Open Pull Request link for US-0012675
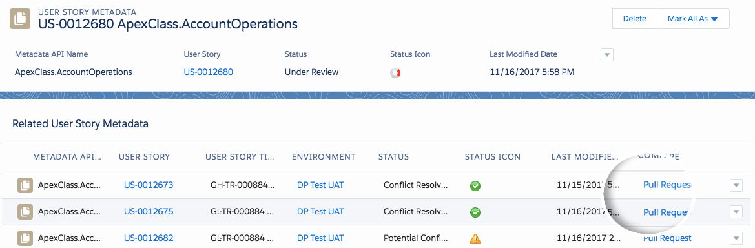The height and width of the screenshot is (248, 755). (667, 212)
